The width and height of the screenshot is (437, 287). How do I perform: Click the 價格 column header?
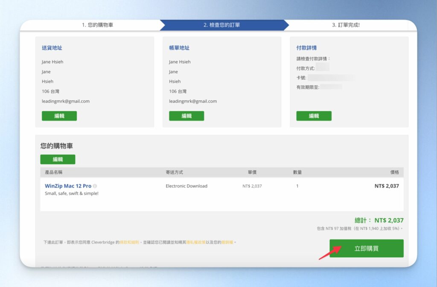point(394,172)
